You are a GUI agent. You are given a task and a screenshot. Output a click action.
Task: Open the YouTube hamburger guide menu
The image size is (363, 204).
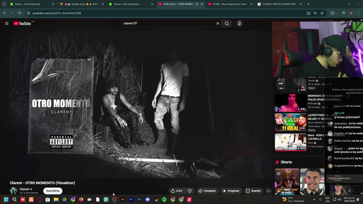click(x=7, y=24)
